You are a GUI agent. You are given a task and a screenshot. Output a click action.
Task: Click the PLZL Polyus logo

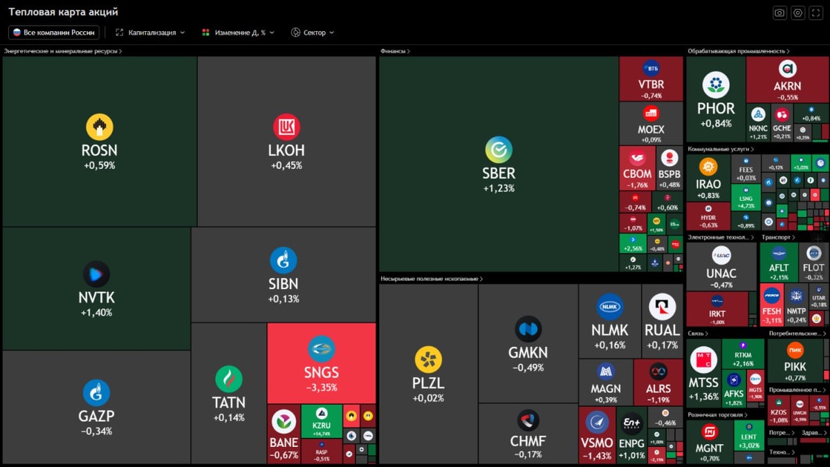pyautogui.click(x=428, y=360)
